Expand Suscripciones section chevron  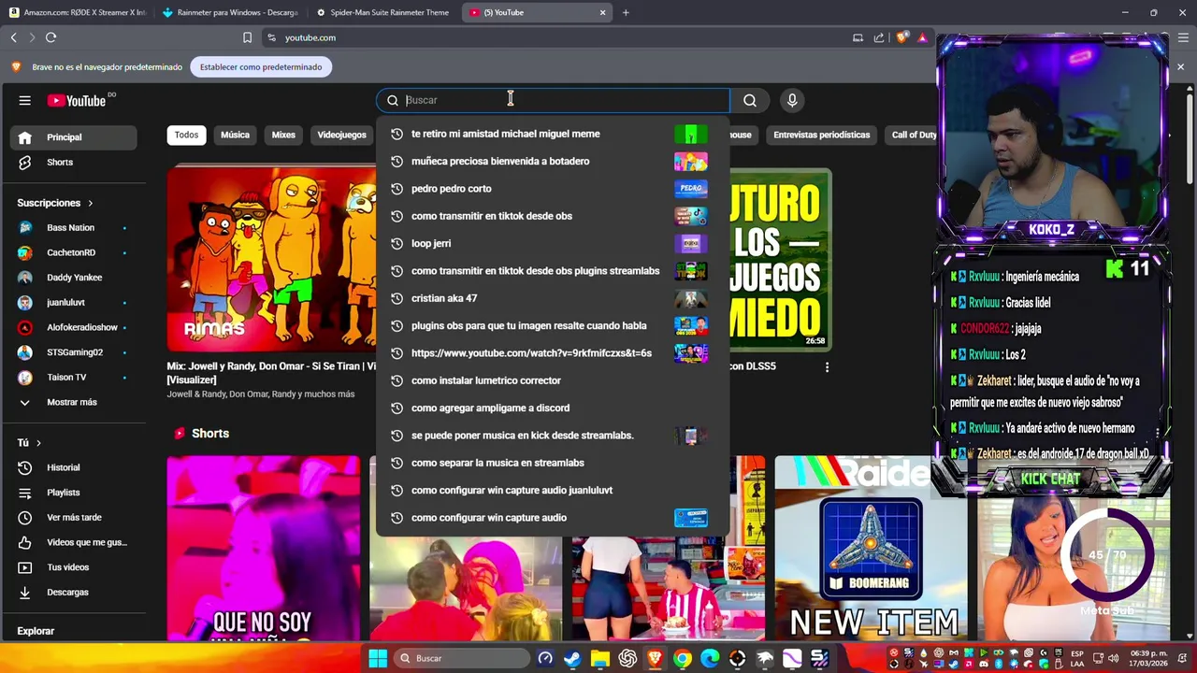pyautogui.click(x=91, y=203)
